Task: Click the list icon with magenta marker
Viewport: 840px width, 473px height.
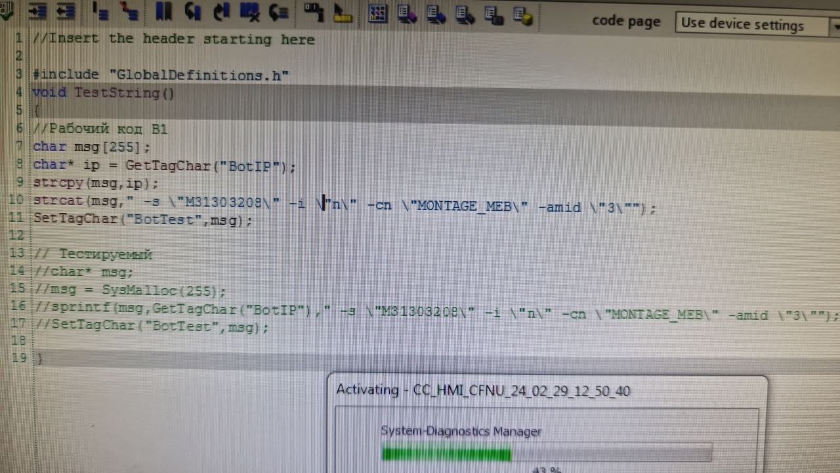Action: (406, 14)
